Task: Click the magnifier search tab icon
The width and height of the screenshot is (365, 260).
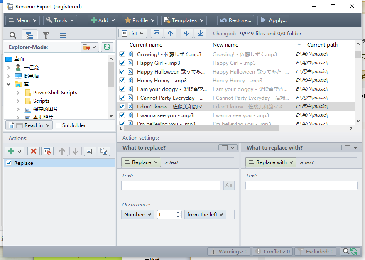Action: click(x=13, y=35)
